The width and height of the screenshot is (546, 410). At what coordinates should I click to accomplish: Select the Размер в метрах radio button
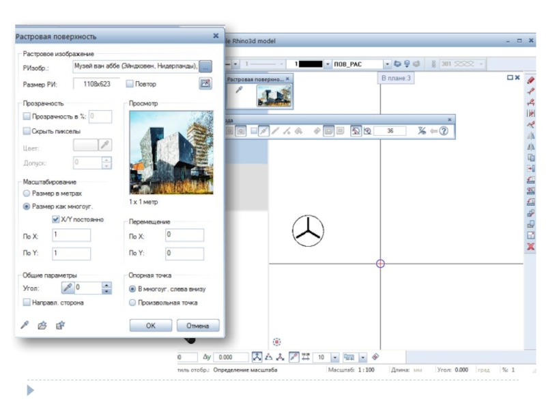click(27, 194)
